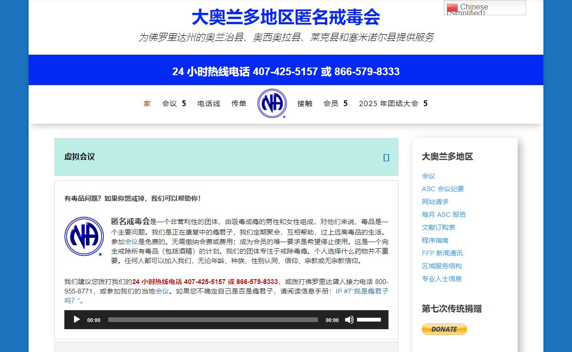The height and width of the screenshot is (352, 572).
Task: Click the 第七次传统捐赠 heading
Action: pyautogui.click(x=452, y=309)
